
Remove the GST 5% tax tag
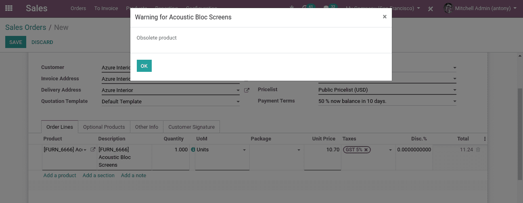[366, 150]
